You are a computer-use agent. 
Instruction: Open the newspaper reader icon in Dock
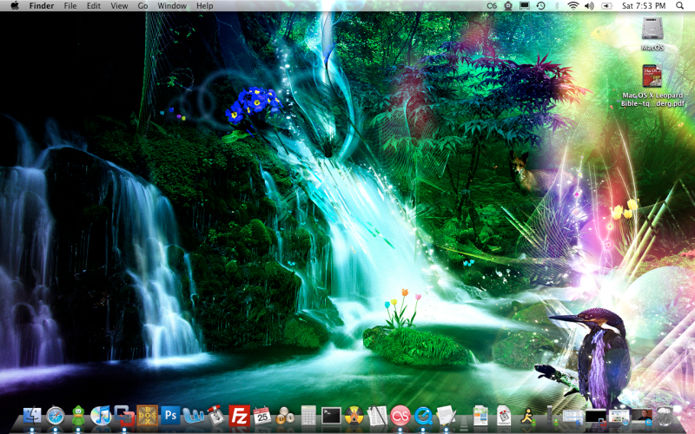(377, 416)
